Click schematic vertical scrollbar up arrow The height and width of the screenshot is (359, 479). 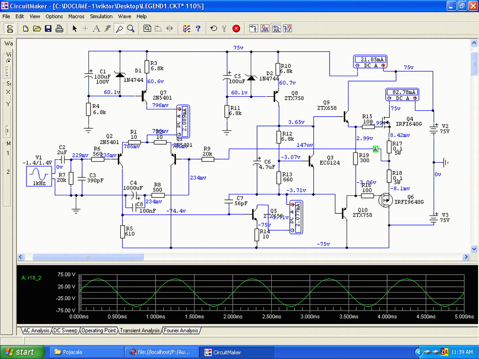click(x=474, y=43)
